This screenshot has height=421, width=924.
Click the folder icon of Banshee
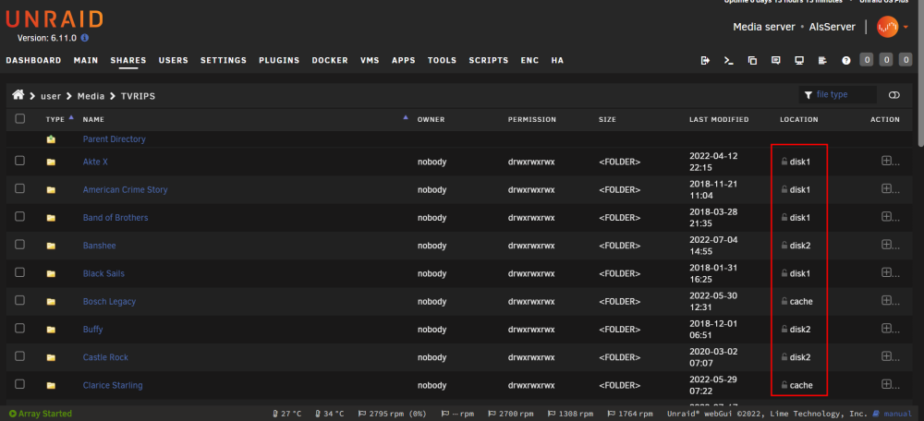tap(51, 247)
